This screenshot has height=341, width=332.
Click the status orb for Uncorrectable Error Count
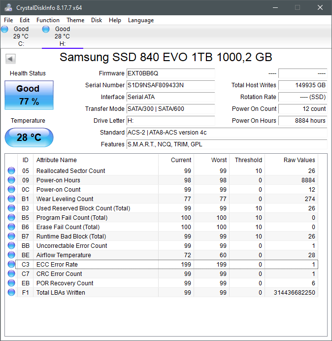(11, 245)
